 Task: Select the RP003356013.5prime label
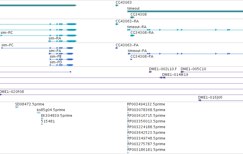146,122
